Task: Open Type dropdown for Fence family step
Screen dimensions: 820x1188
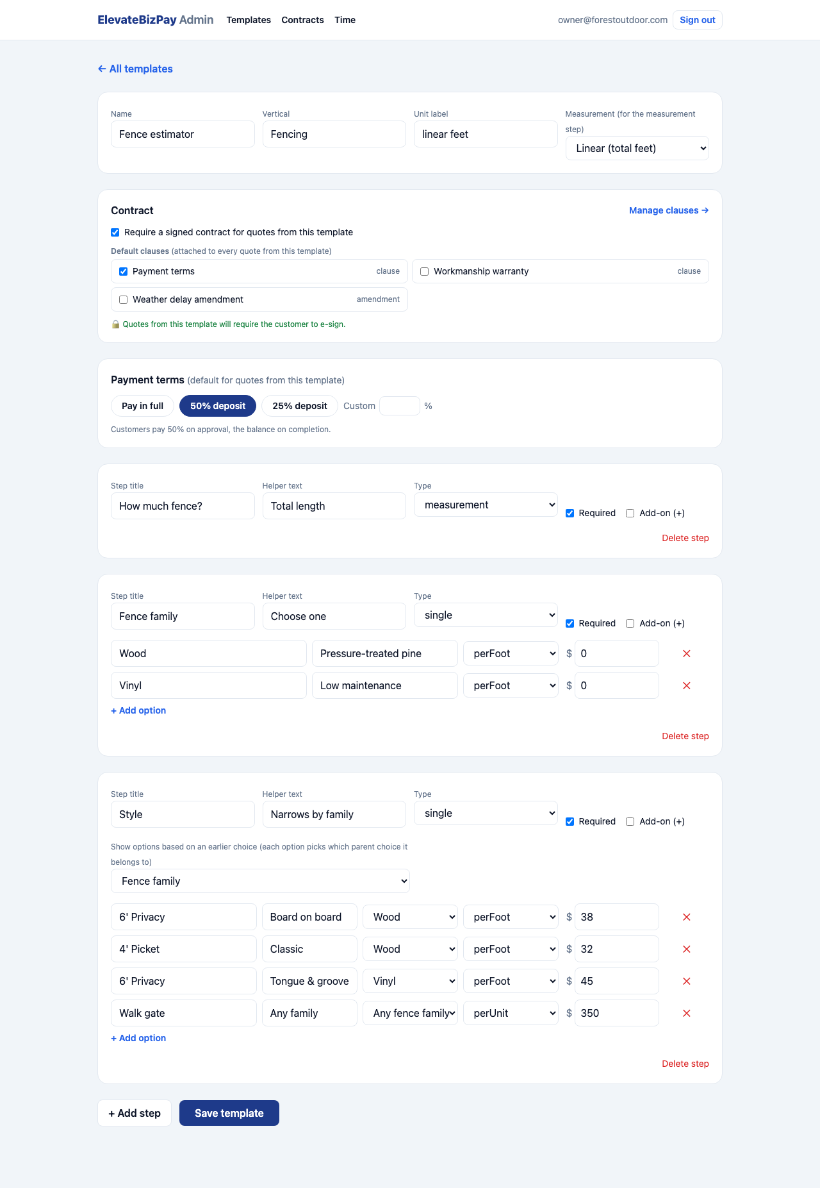Action: 486,615
